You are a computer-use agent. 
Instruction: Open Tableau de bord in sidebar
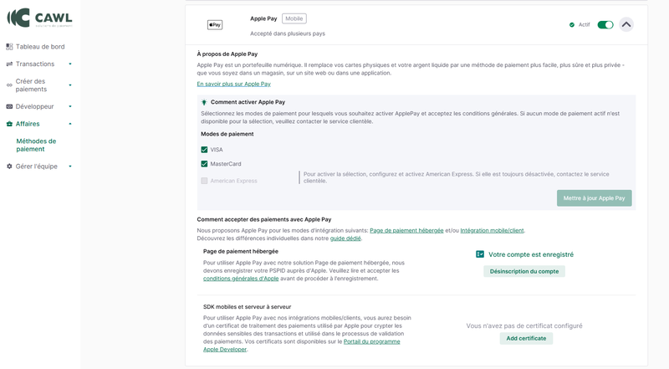click(x=40, y=47)
